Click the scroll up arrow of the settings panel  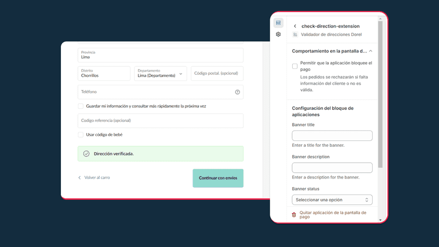click(x=380, y=19)
